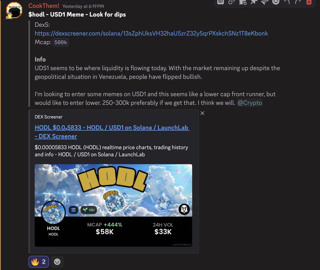Click the DEX Screener owl logo in banner
The height and width of the screenshot is (270, 320).
184,210
